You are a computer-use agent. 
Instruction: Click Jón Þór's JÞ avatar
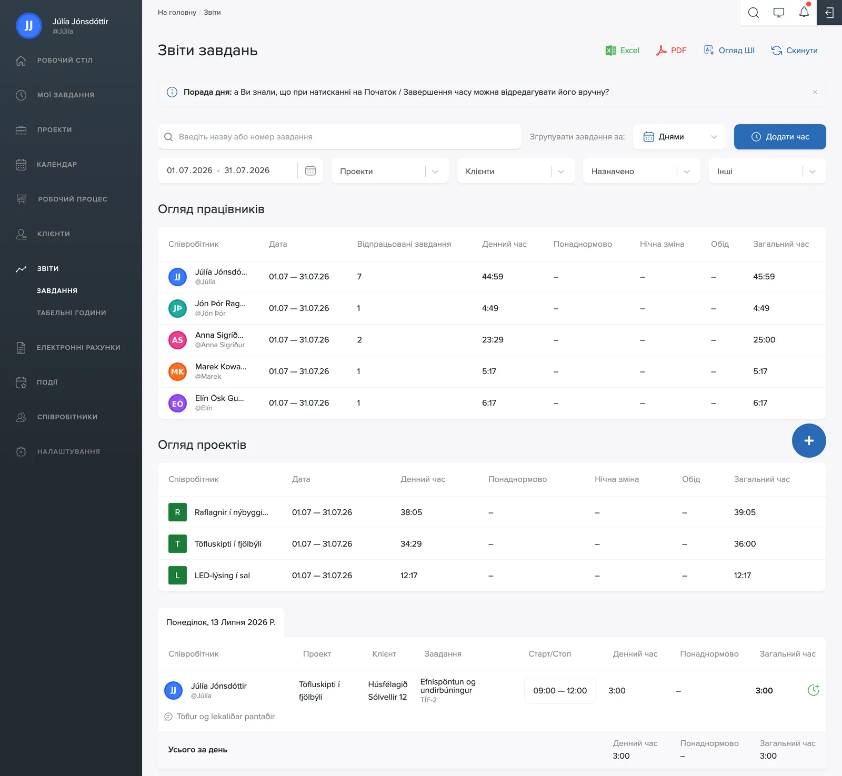coord(177,308)
